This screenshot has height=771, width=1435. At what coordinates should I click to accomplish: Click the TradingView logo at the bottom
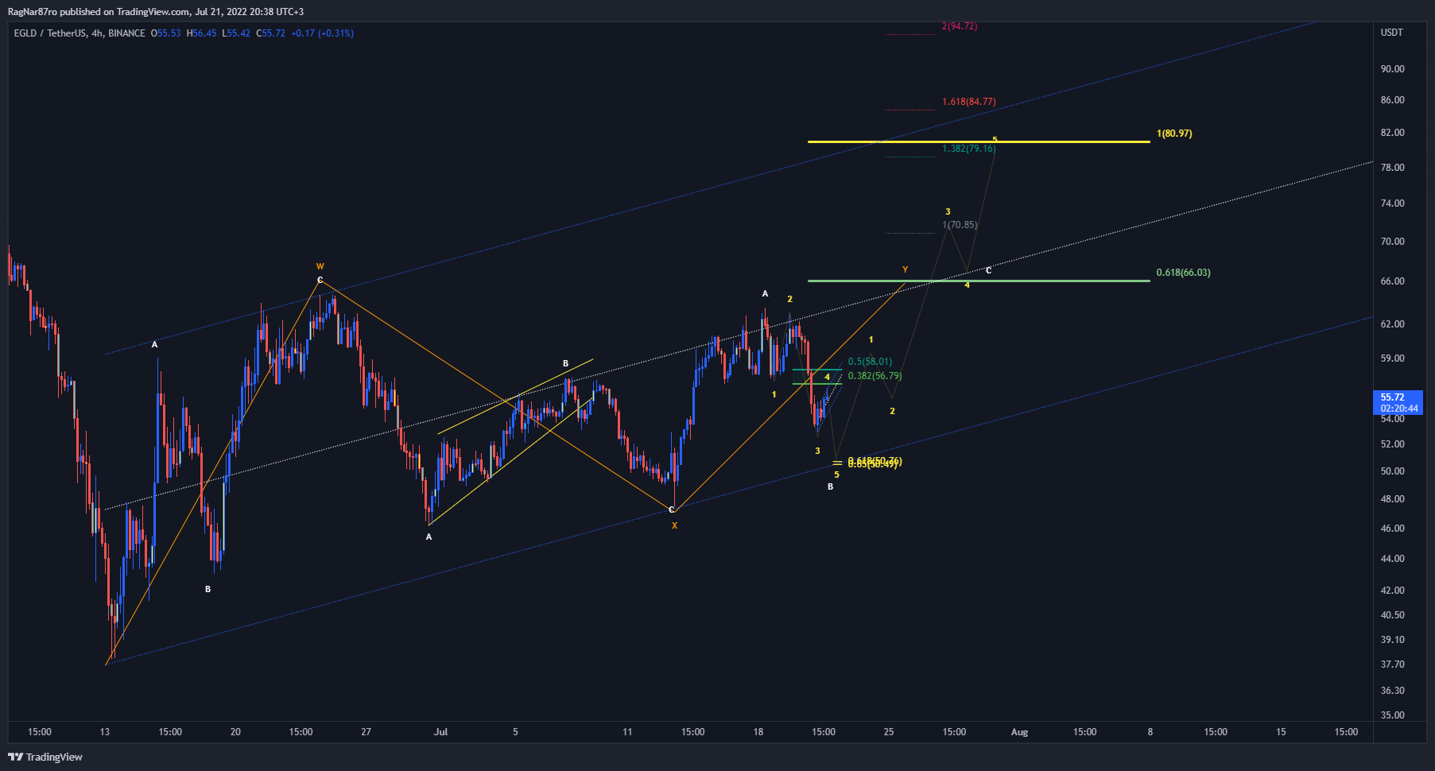pos(45,757)
